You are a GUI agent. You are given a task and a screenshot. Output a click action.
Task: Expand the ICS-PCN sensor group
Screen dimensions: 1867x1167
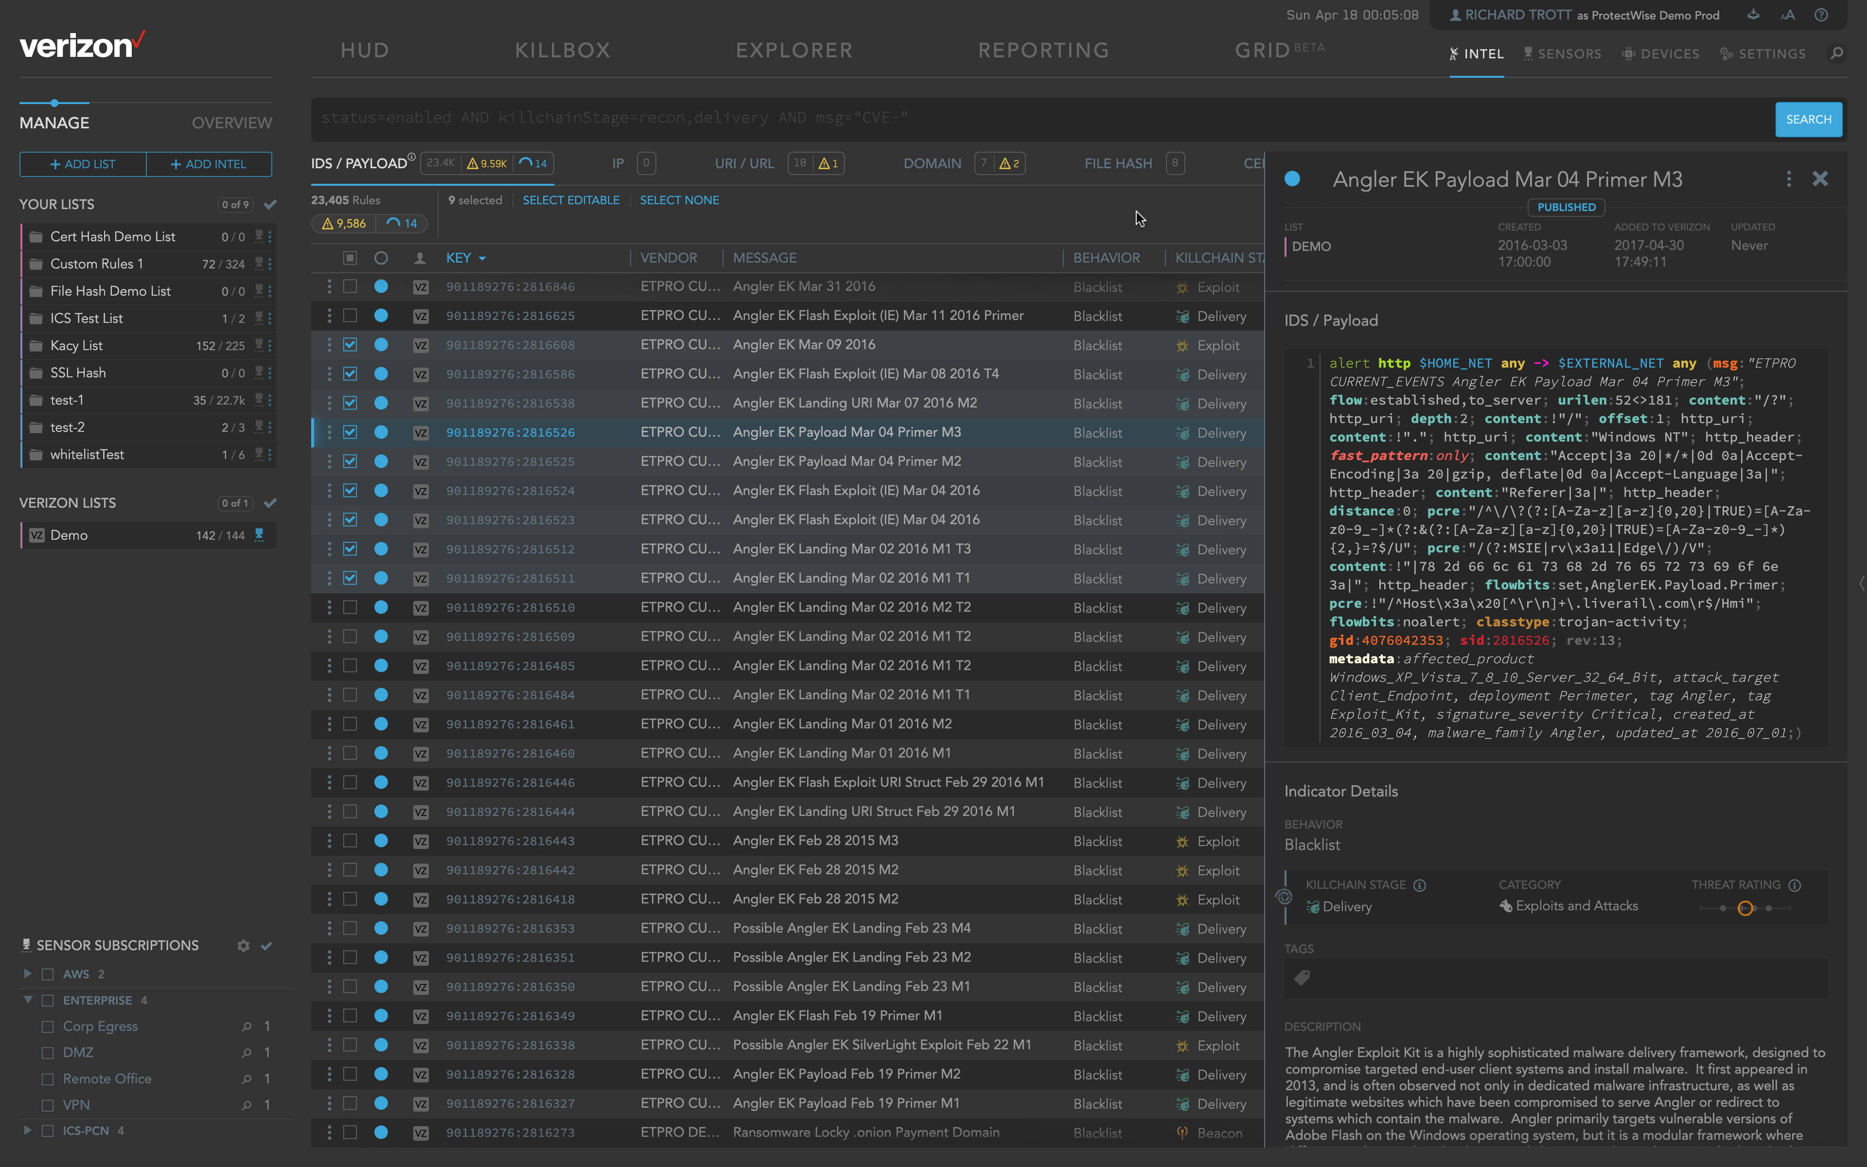pos(28,1131)
